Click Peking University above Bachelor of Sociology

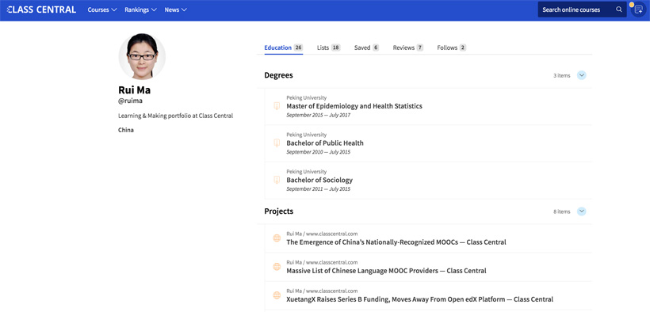306,172
